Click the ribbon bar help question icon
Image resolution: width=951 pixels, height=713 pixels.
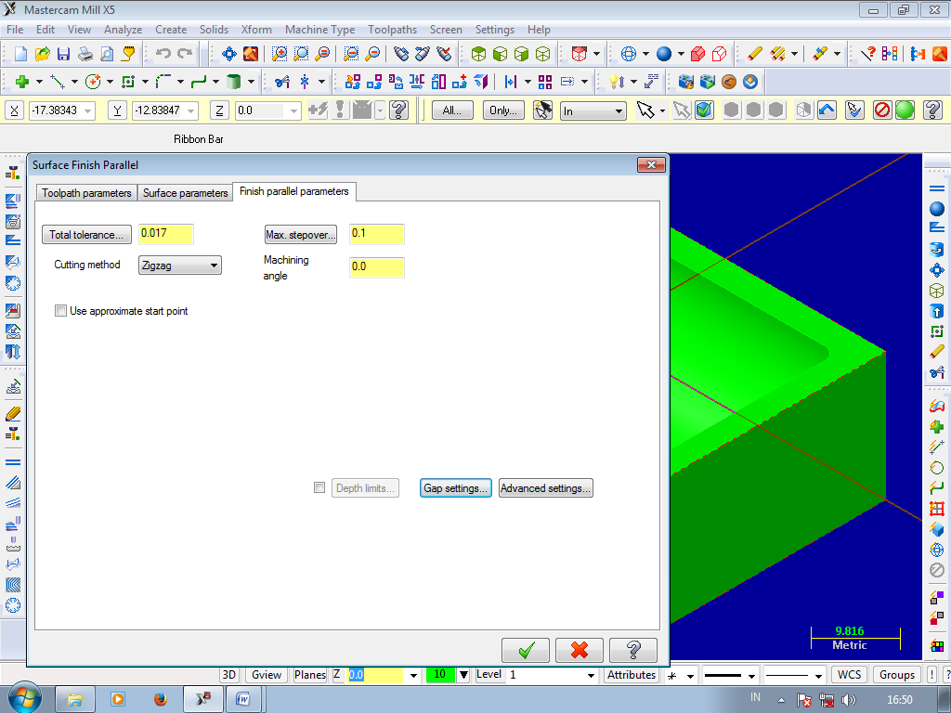[932, 110]
